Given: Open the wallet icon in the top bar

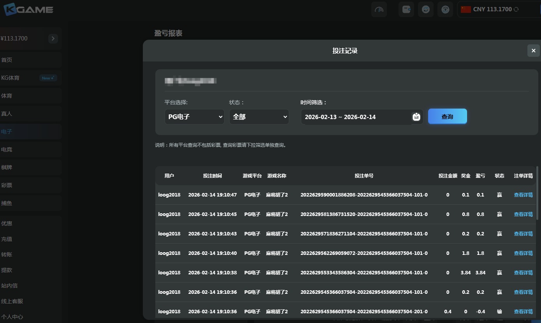Looking at the screenshot, I should 406,9.
